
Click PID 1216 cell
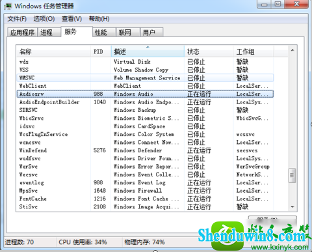pos(99,199)
